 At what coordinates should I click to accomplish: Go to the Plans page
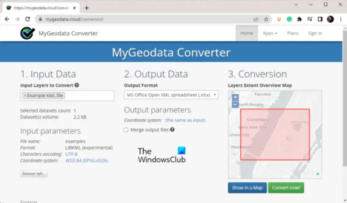(293, 33)
